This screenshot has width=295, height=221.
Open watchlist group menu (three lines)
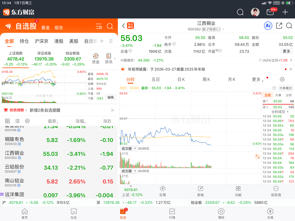(x=111, y=41)
